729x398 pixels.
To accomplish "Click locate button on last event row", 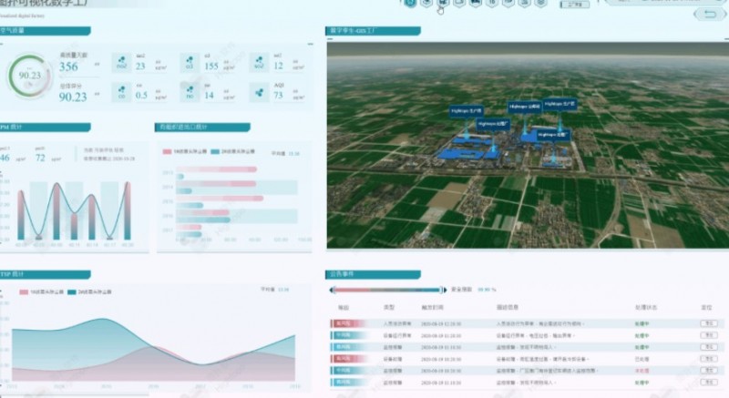I will (707, 383).
